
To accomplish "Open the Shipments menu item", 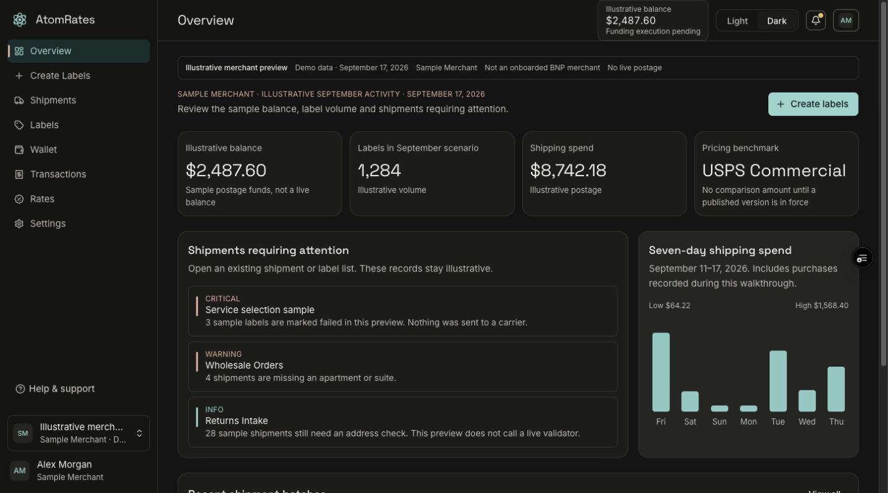I will click(x=79, y=100).
